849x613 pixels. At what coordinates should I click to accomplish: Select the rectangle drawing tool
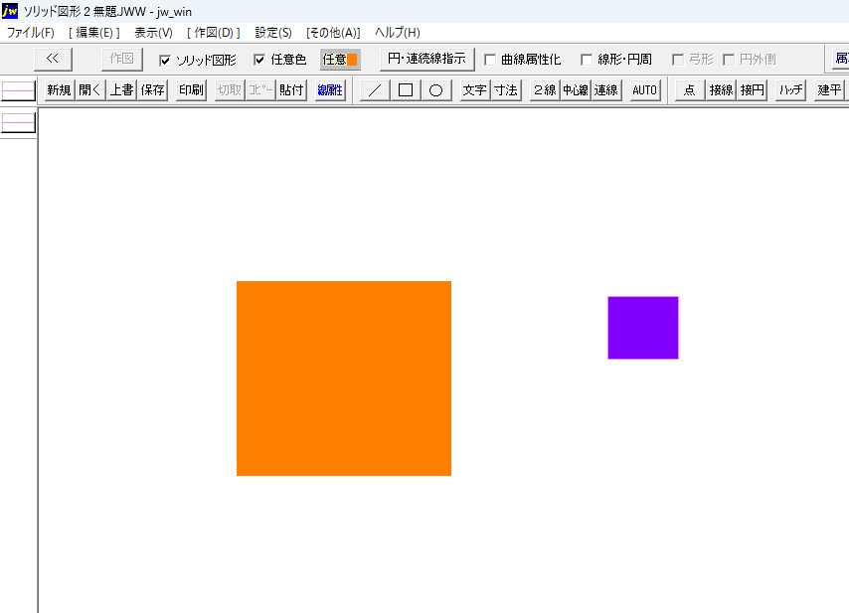[x=405, y=90]
